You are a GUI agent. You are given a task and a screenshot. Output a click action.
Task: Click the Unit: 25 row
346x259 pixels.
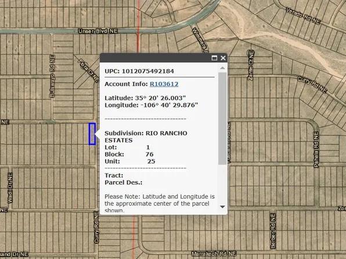click(x=130, y=161)
